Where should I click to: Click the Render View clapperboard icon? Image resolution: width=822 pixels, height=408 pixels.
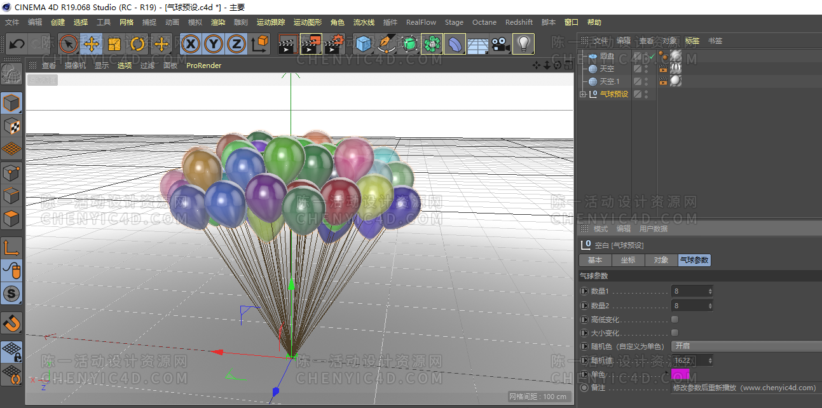(288, 44)
